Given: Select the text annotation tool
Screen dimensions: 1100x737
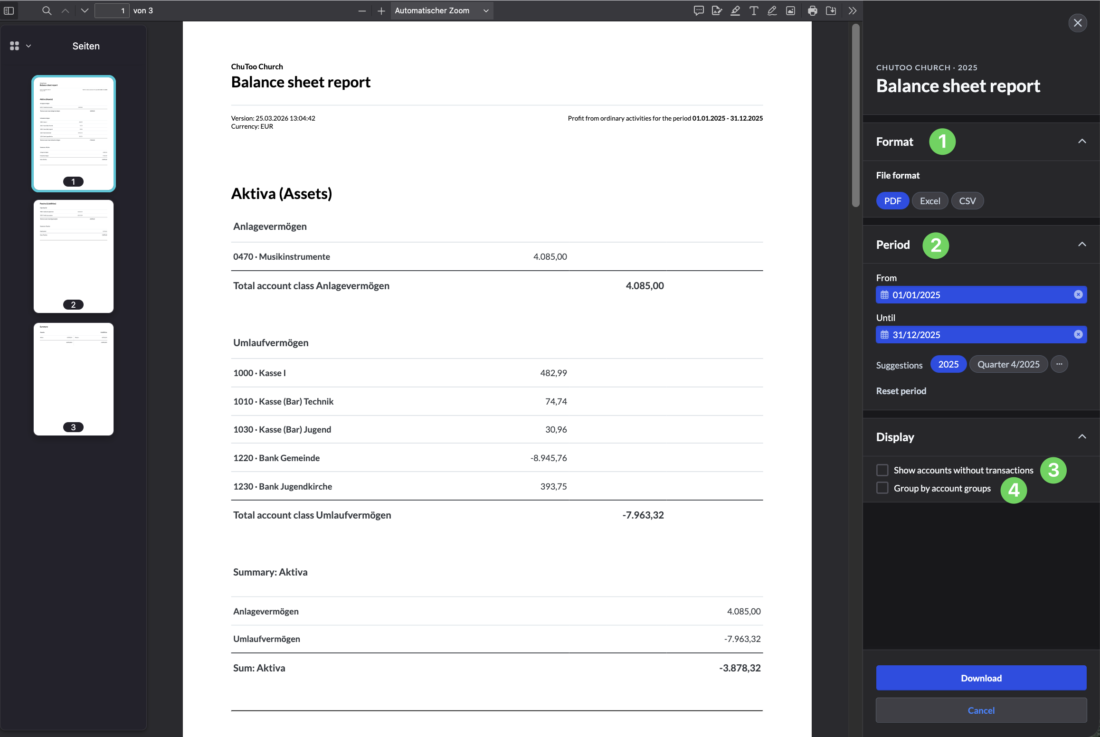Looking at the screenshot, I should (x=754, y=10).
